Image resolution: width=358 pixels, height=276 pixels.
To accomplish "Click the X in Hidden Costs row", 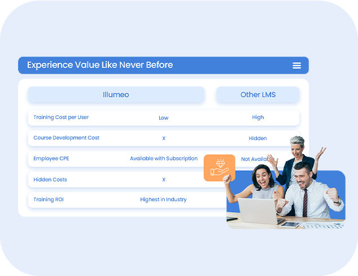I will coord(164,180).
